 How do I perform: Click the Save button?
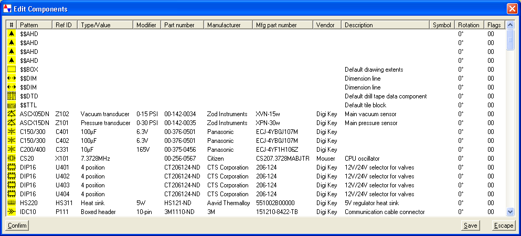pos(470,226)
